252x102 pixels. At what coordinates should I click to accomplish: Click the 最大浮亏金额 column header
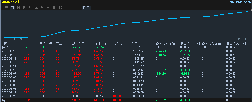point(165,43)
